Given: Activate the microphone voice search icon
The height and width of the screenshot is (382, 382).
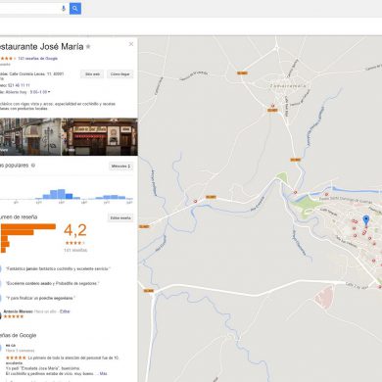Looking at the screenshot, I should click(x=64, y=9).
